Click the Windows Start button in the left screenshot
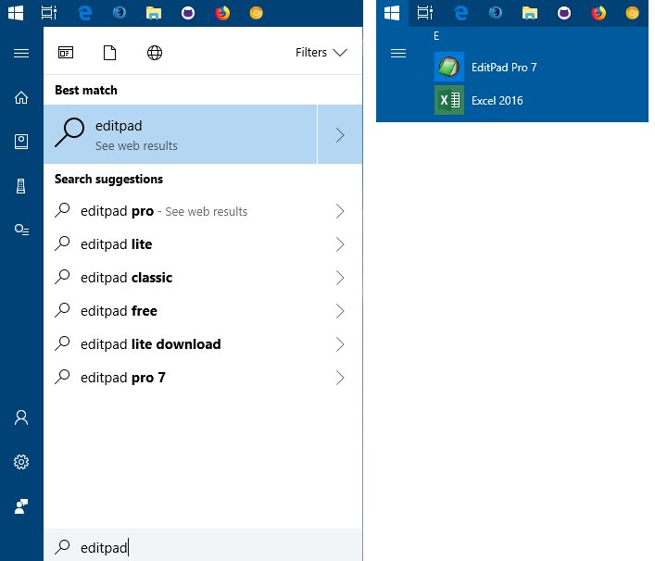Screen dimensions: 655x561 [16, 13]
